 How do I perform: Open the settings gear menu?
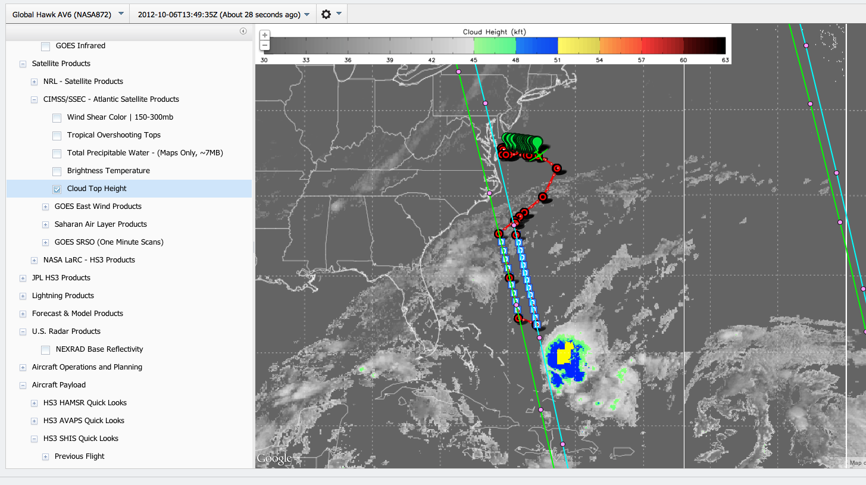[x=326, y=14]
